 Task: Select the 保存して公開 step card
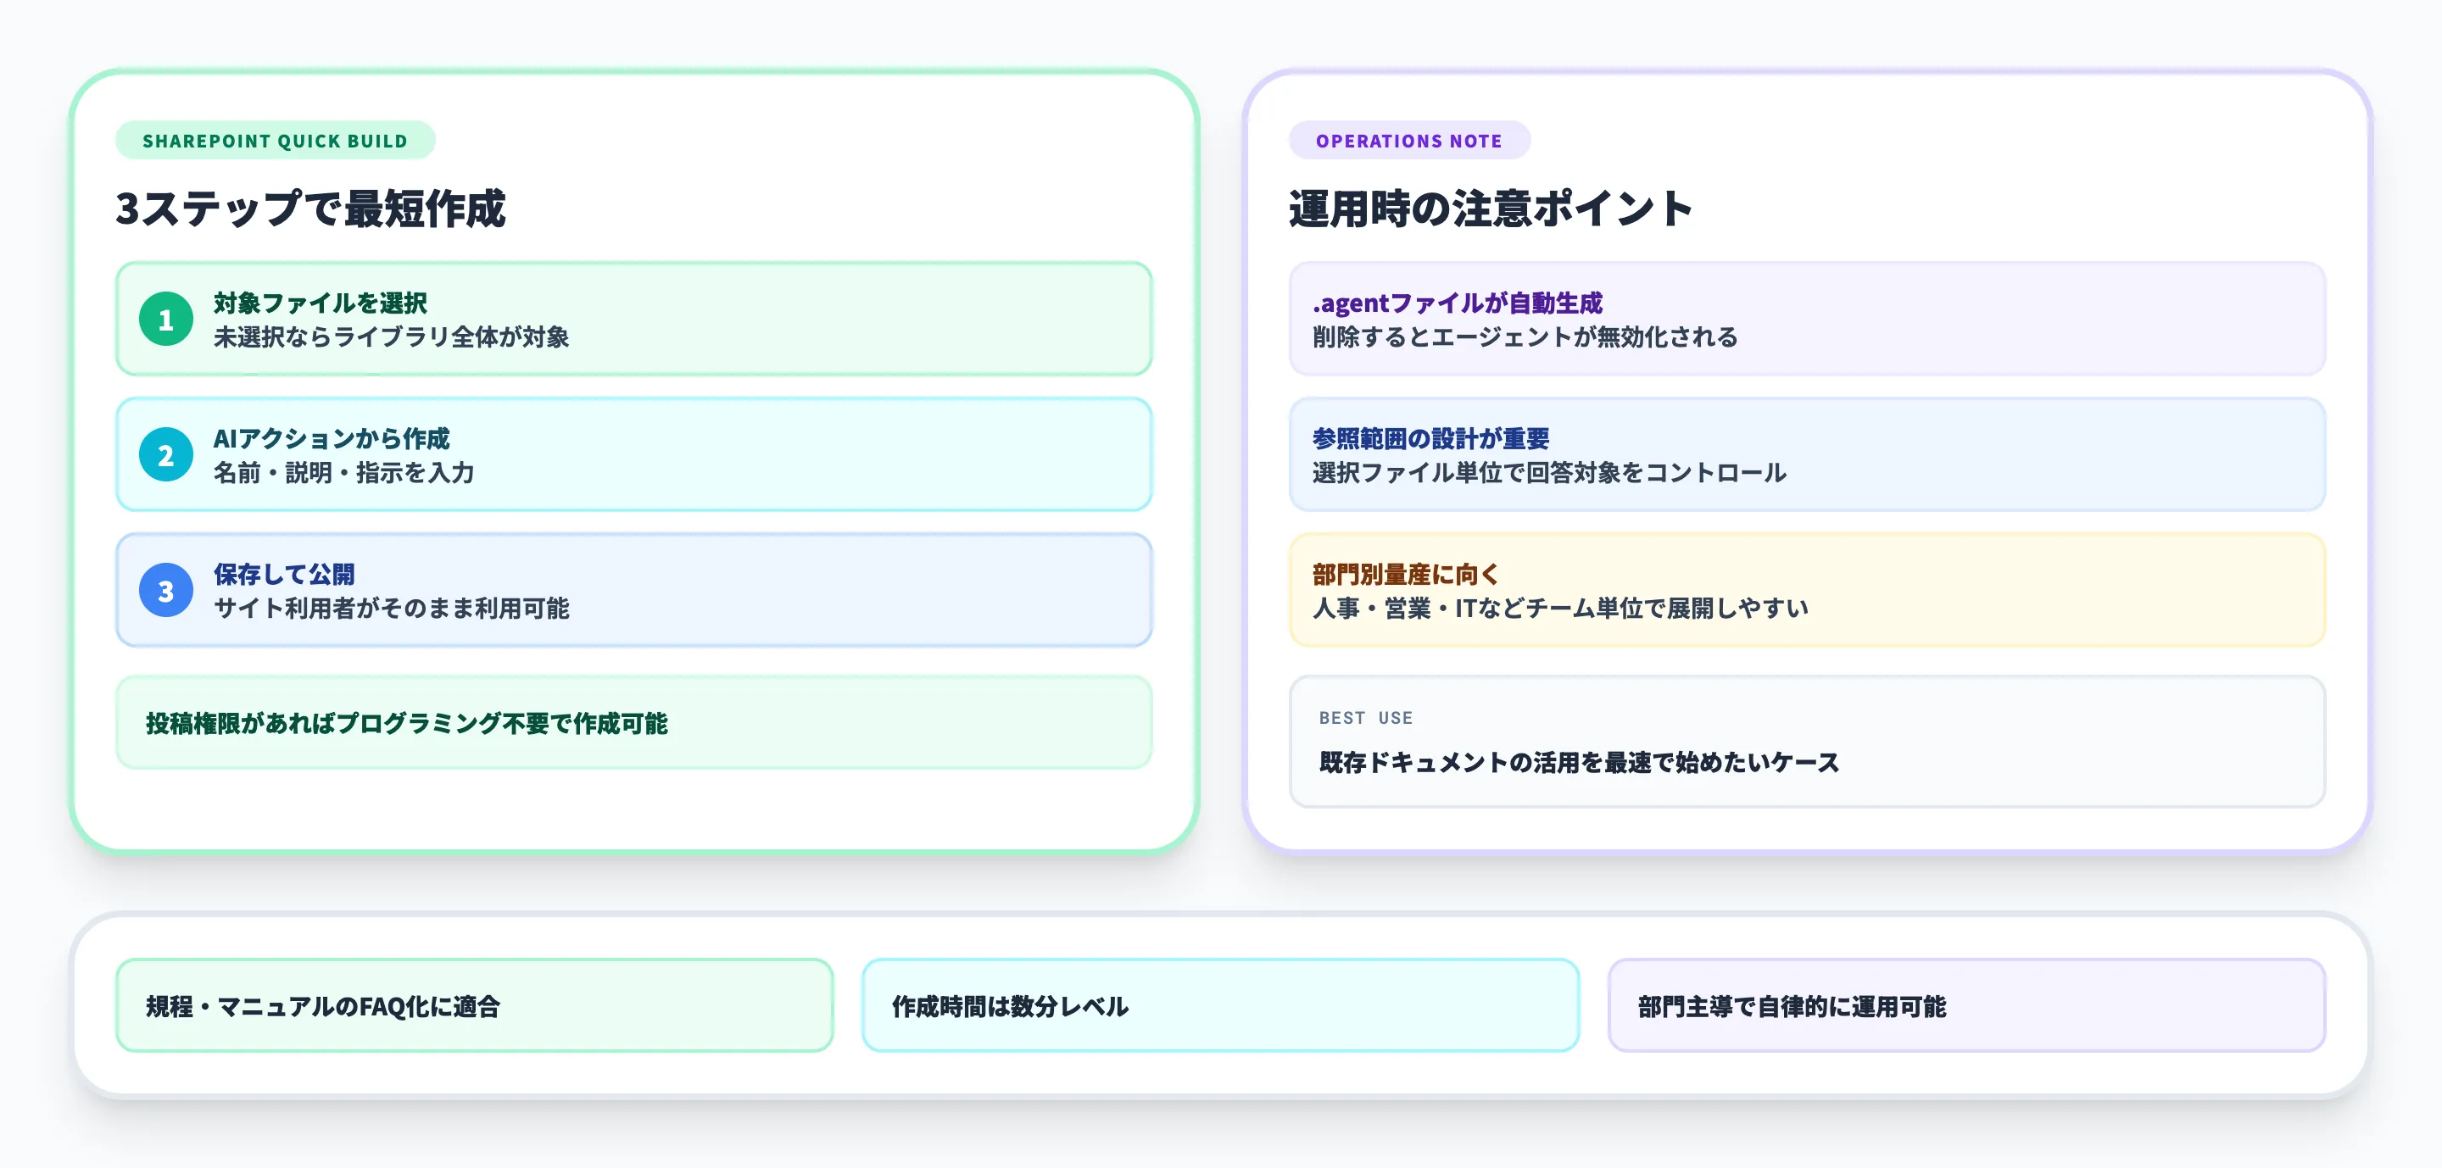(633, 591)
